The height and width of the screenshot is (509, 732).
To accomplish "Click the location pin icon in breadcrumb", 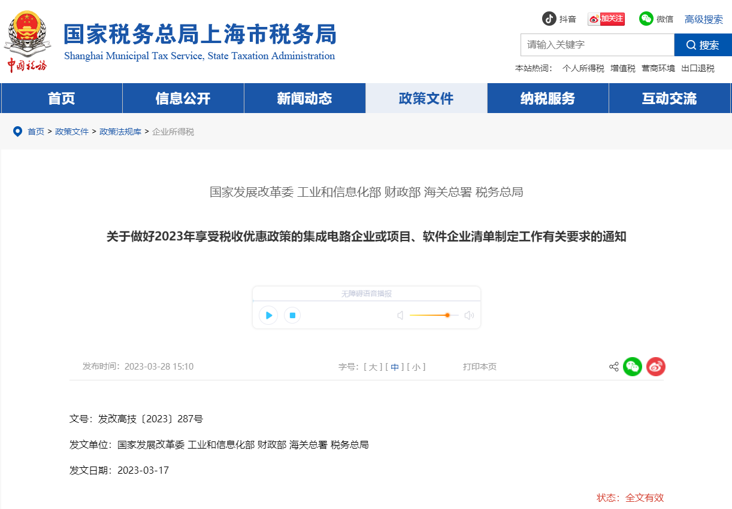I will coord(17,131).
